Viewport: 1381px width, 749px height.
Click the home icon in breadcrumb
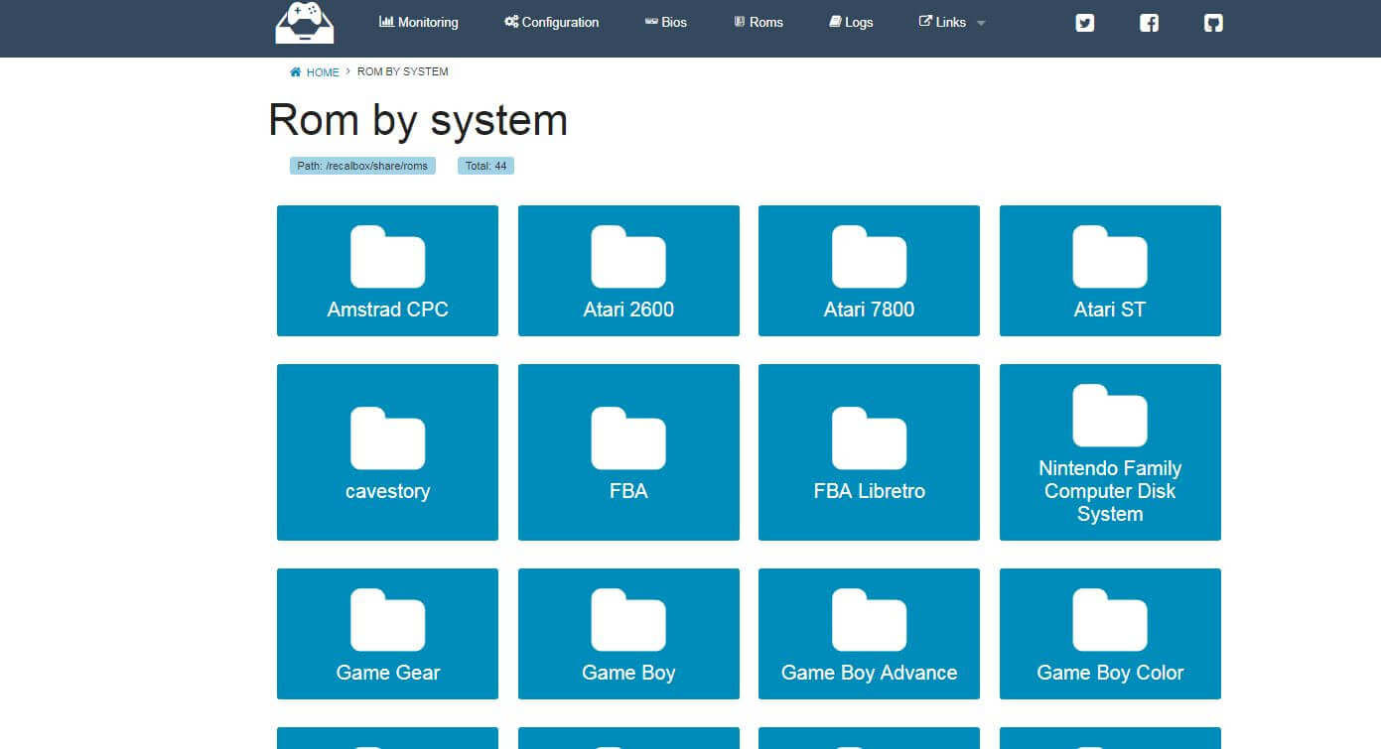point(296,72)
